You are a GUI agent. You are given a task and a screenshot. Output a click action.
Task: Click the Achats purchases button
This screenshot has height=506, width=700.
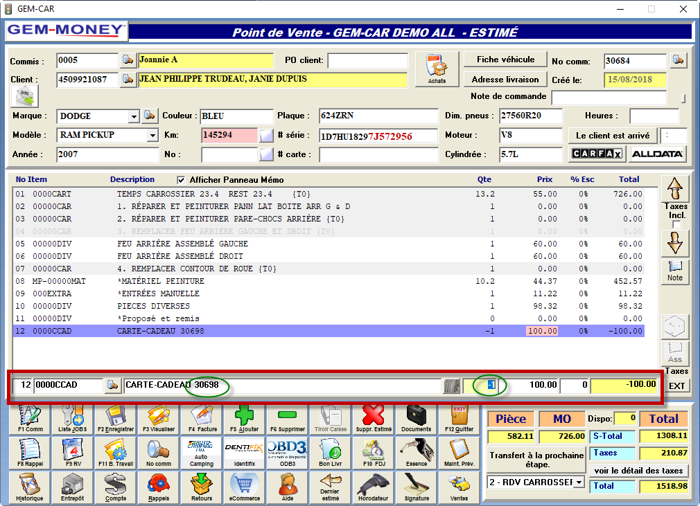437,69
